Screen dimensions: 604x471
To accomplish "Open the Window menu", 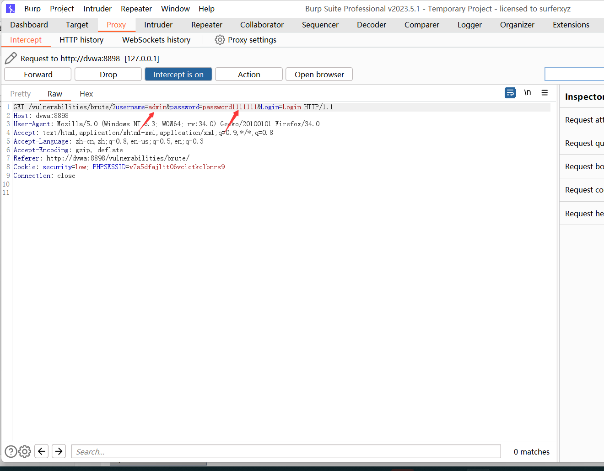I will [175, 9].
